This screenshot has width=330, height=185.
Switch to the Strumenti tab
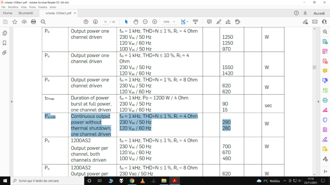[x=26, y=13]
